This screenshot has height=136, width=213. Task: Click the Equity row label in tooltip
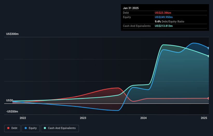tap(127, 17)
